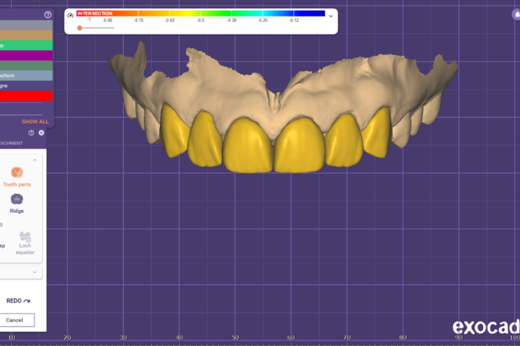Viewport: 520px width, 346px height.
Task: Toggle the blue-gray 'bottom' group bar
Action: click(x=26, y=75)
